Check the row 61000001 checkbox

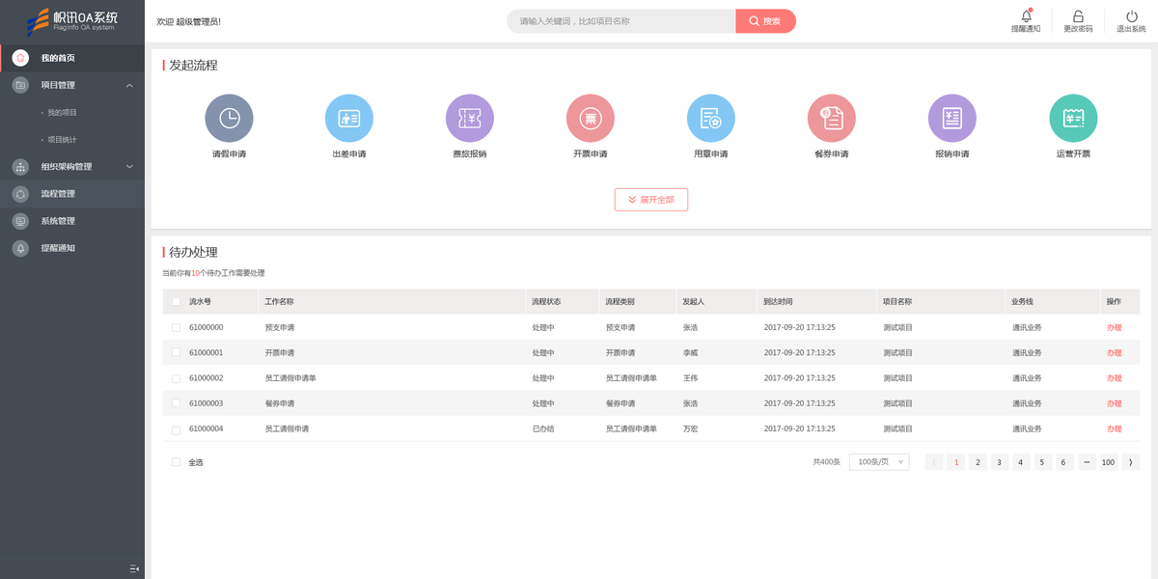[176, 352]
